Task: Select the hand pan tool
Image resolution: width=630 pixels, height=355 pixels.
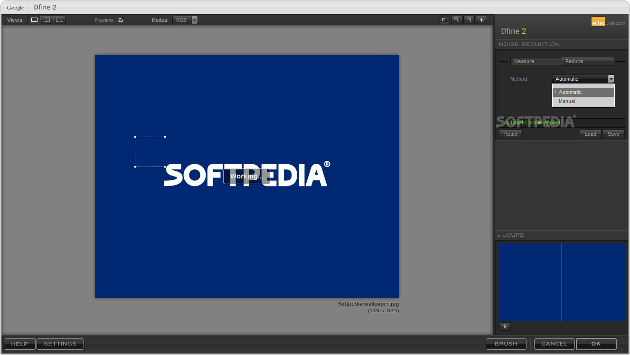Action: point(469,20)
